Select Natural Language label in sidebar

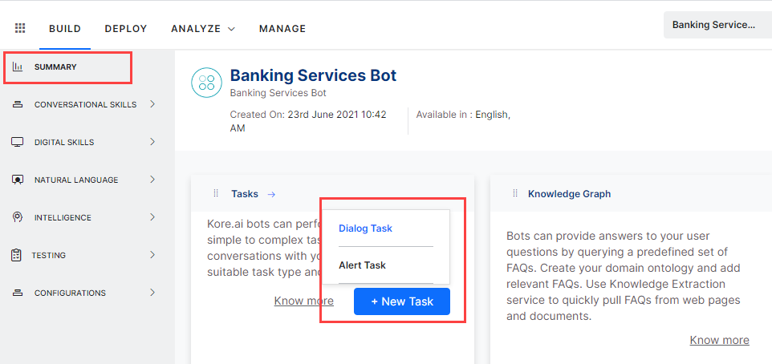coord(76,180)
